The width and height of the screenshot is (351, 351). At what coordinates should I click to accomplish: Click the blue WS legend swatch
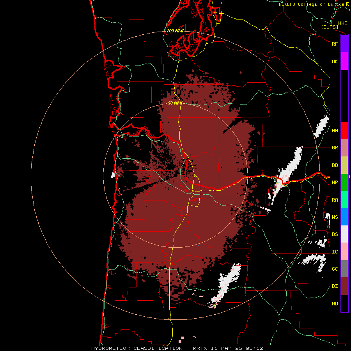(344, 217)
